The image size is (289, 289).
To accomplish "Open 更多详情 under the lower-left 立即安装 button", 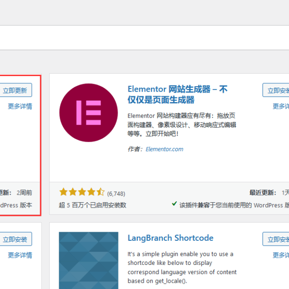I will point(20,255).
